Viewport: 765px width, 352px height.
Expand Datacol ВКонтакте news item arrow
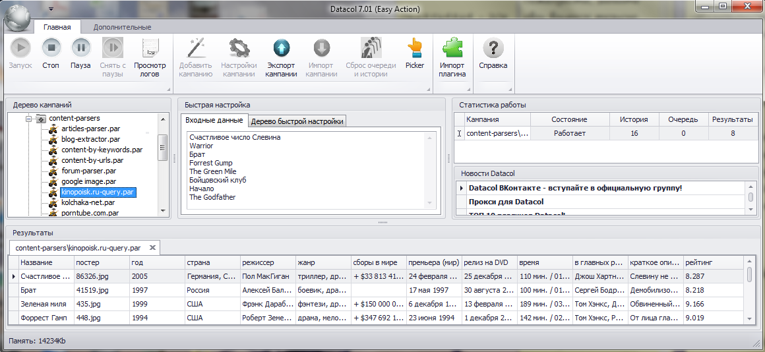click(x=460, y=188)
